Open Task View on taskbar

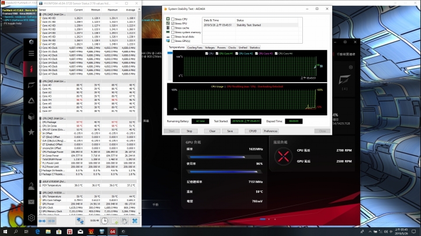[x=26, y=232]
